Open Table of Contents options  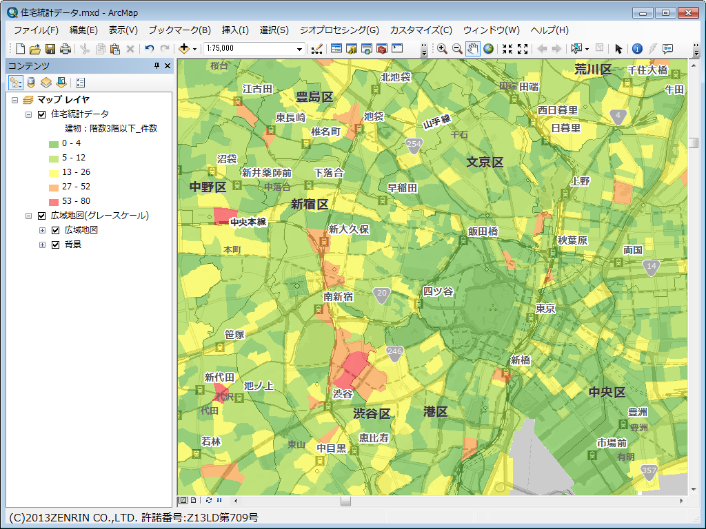coord(81,83)
